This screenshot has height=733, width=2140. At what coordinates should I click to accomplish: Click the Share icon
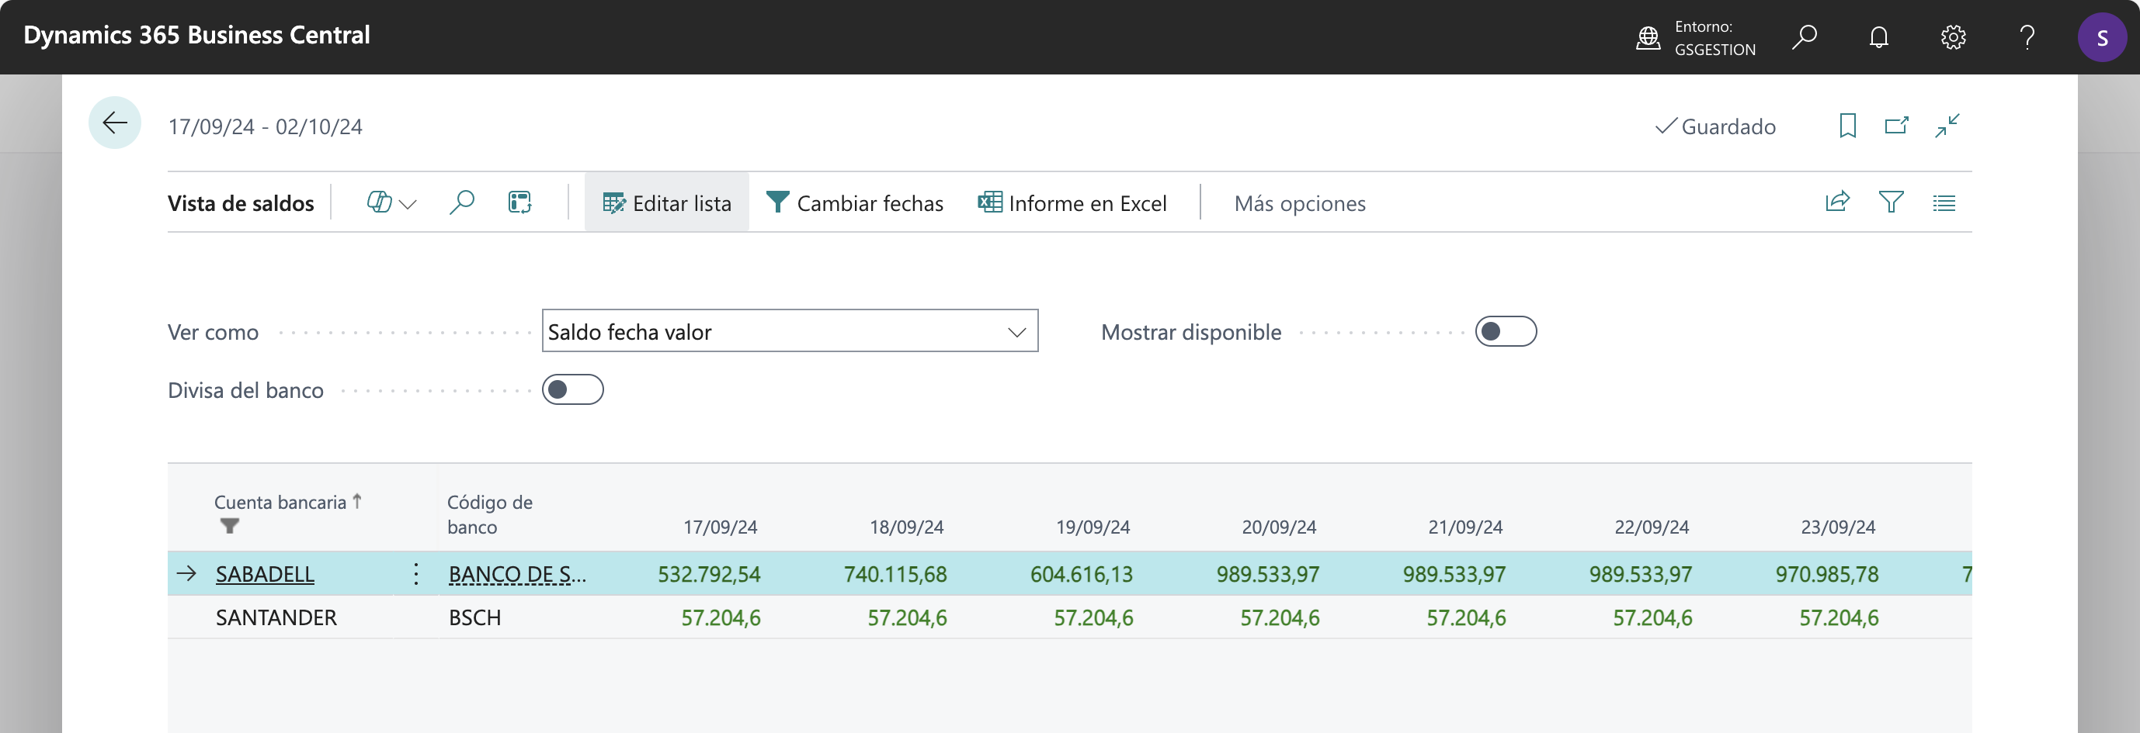coord(1836,202)
